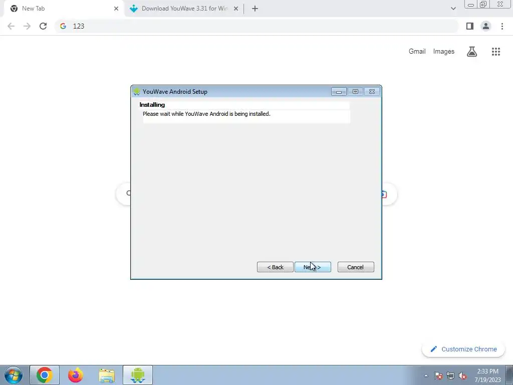
Task: Open the Windows Start menu
Action: click(x=14, y=375)
